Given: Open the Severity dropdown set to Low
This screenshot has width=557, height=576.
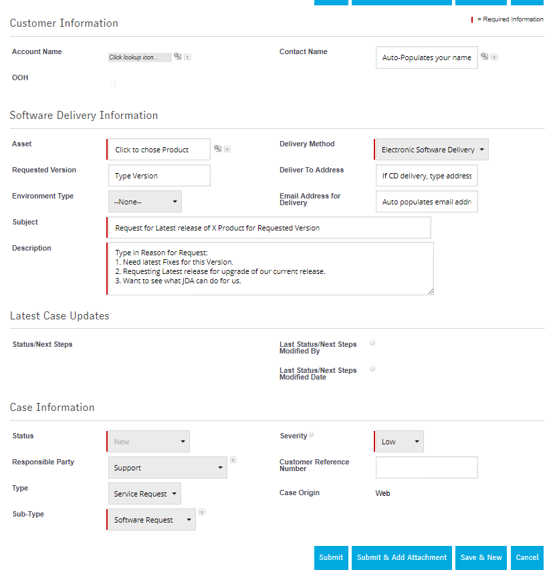Looking at the screenshot, I should pyautogui.click(x=399, y=442).
